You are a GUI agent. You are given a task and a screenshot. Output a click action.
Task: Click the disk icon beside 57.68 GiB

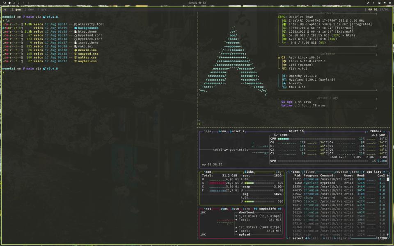tap(285, 35)
